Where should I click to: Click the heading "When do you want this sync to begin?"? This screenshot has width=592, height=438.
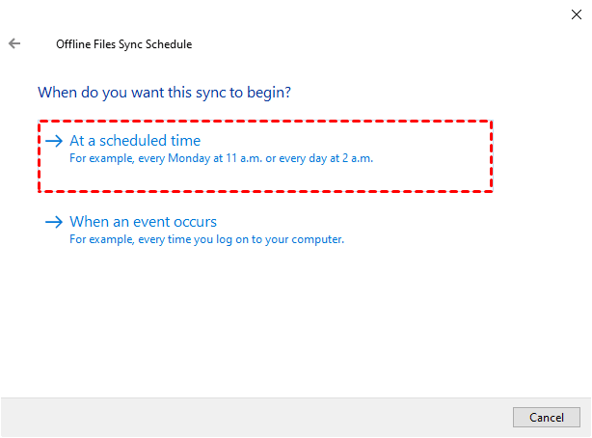[x=164, y=94]
